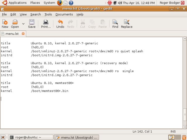Click the Show Desktop icon in bottom panel
This screenshot has height=140, width=187.
(3, 137)
